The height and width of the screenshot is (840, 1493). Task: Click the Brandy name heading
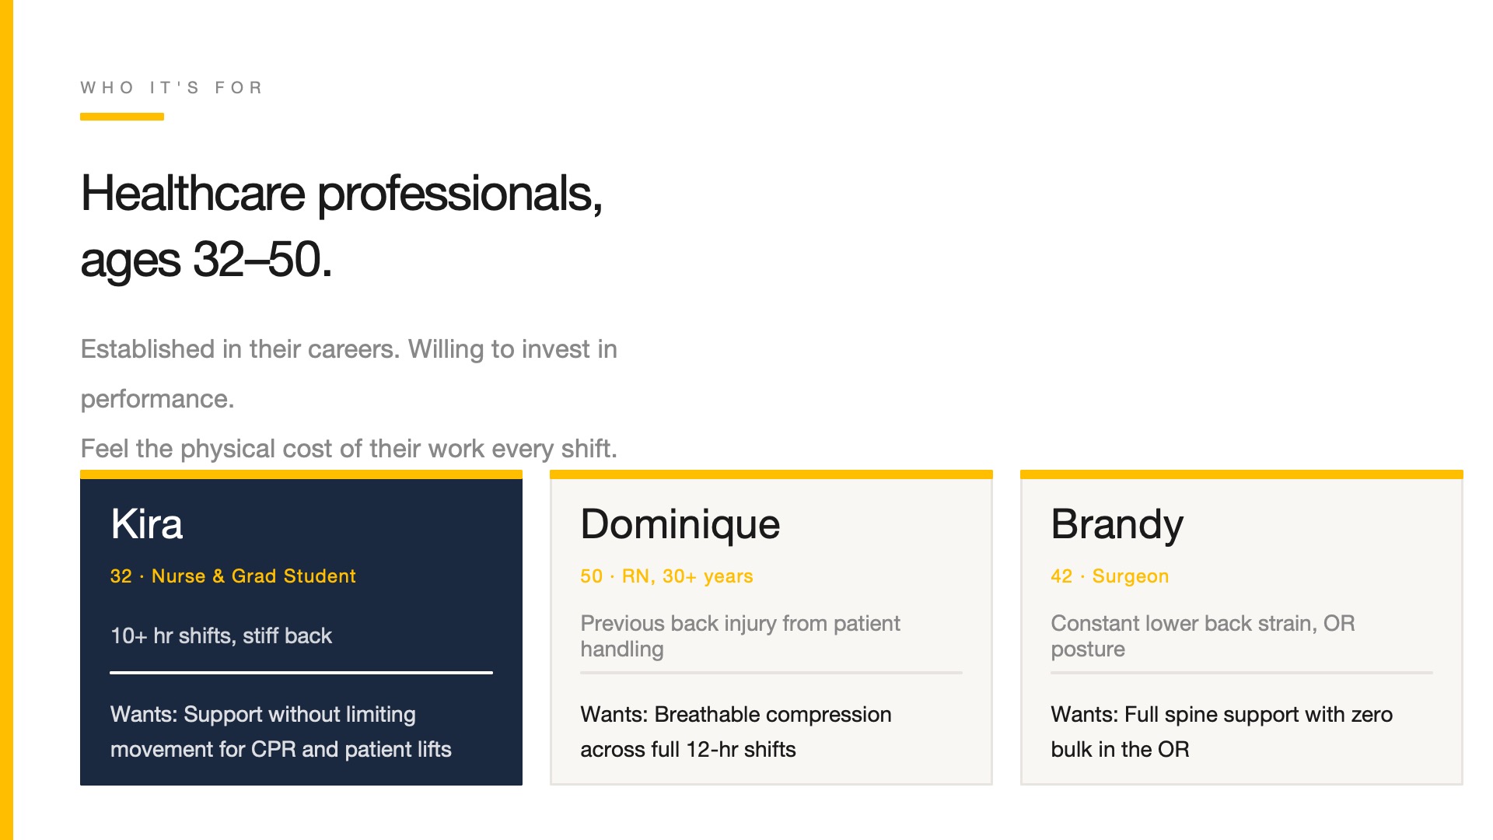pyautogui.click(x=1117, y=525)
